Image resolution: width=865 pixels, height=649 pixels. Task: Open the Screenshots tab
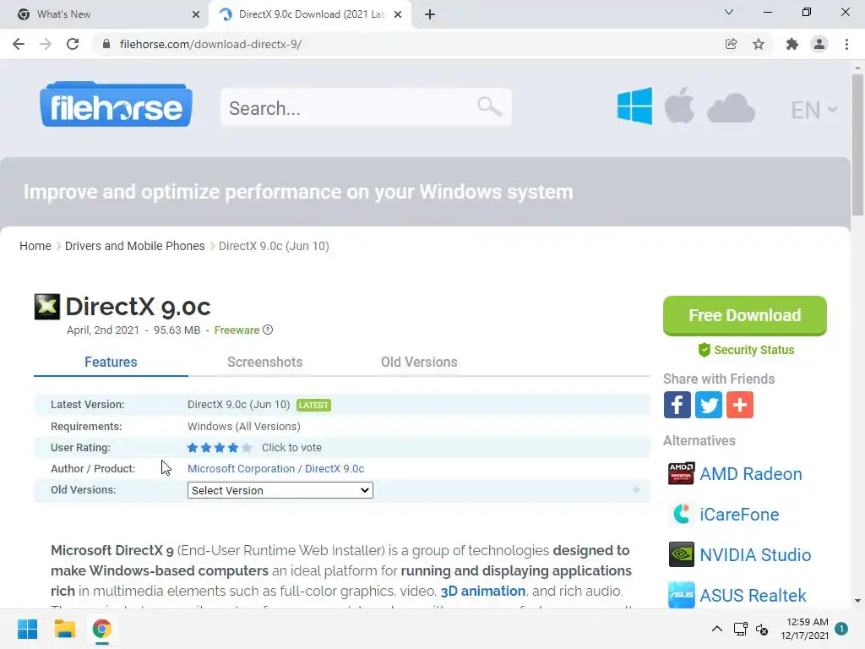tap(264, 362)
